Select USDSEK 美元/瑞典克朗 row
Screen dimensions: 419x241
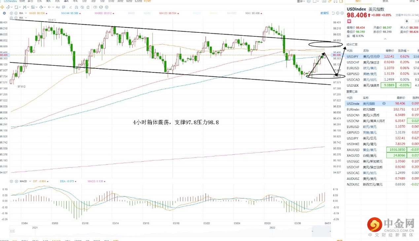tap(382, 85)
